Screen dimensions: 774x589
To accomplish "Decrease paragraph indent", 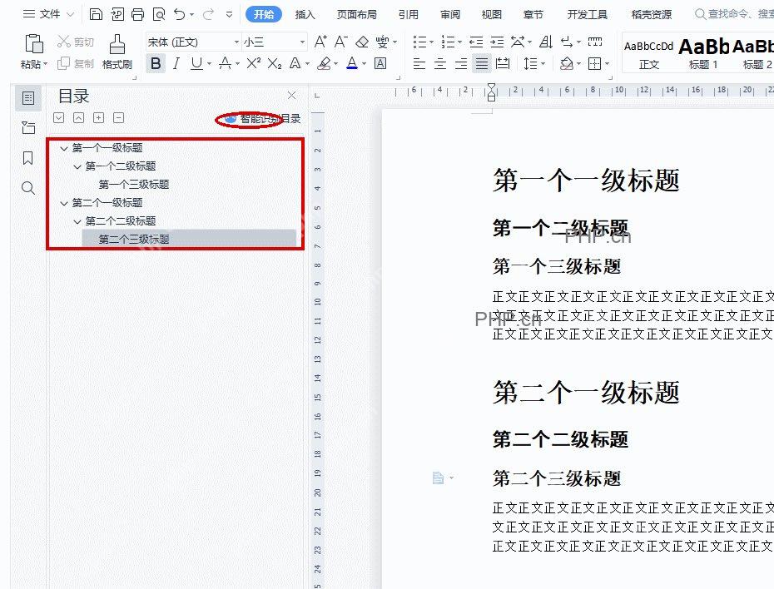I will coord(476,42).
